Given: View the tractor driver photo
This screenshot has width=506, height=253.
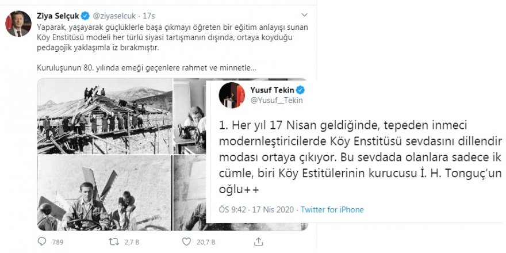Looking at the screenshot, I should [104, 193].
